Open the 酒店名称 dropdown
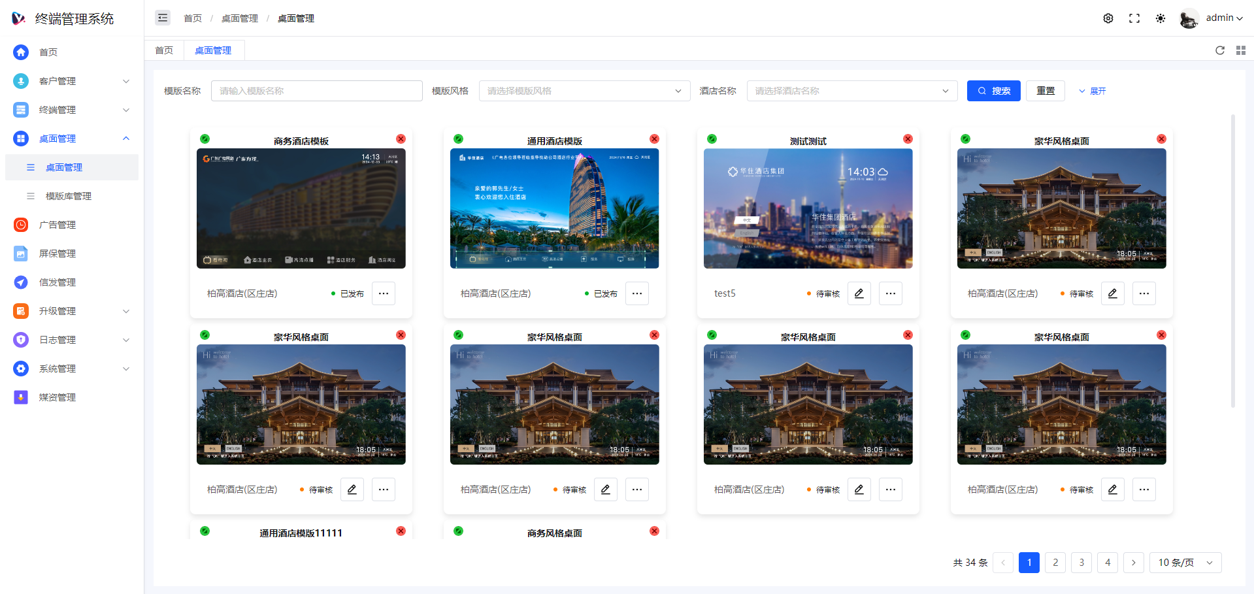This screenshot has width=1254, height=594. 852,91
